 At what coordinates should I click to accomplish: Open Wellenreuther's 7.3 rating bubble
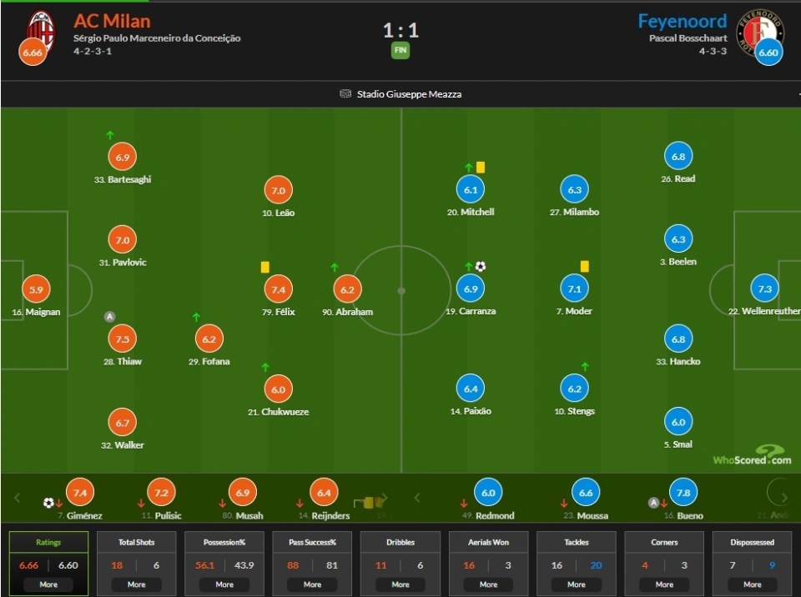click(x=765, y=289)
